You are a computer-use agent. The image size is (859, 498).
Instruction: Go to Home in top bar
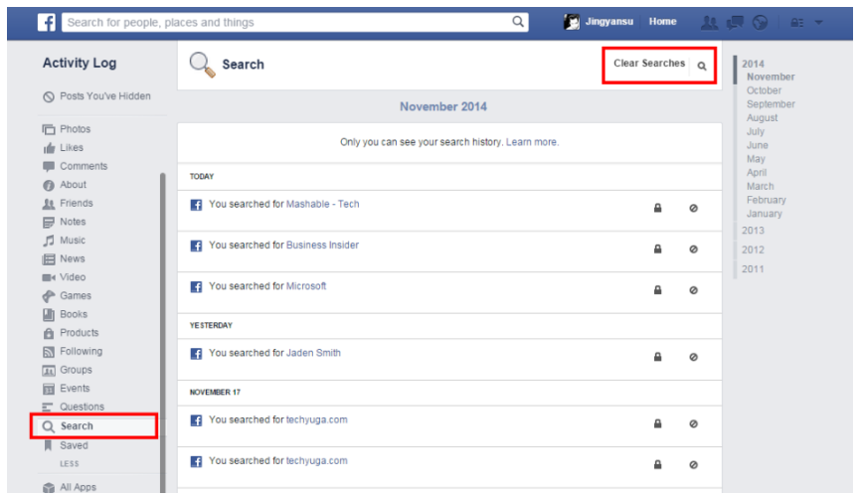663,21
